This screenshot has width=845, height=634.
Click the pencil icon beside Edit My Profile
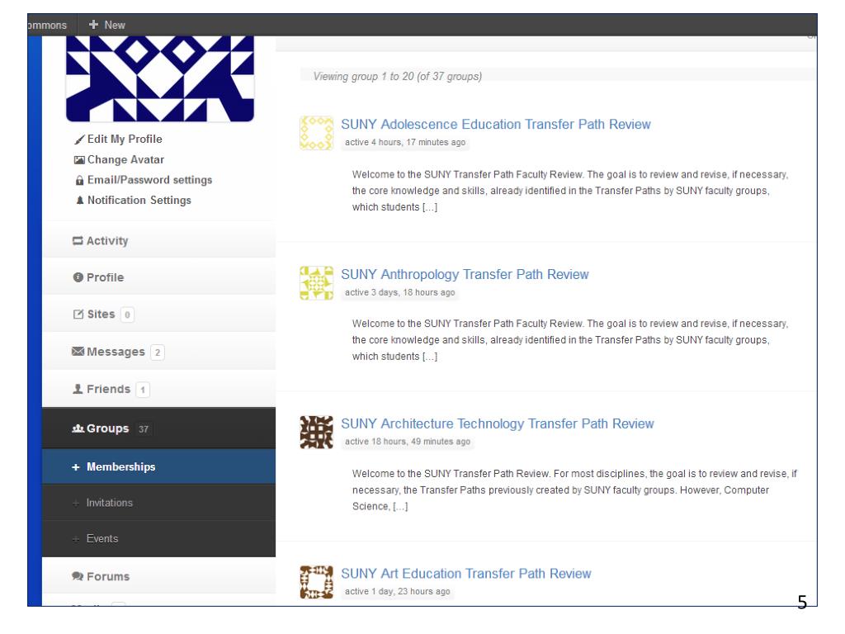tap(79, 140)
